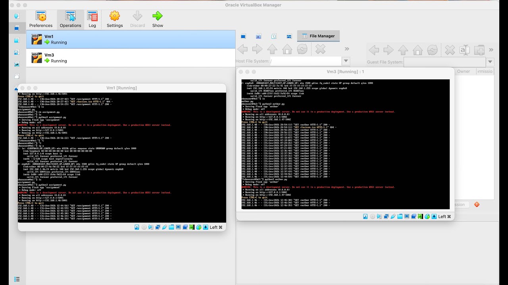The image size is (508, 285).
Task: Open the Cloud icon in the left sidebar
Action: click(17, 76)
